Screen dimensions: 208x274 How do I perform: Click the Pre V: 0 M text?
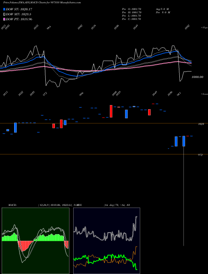pyautogui.click(x=163, y=12)
